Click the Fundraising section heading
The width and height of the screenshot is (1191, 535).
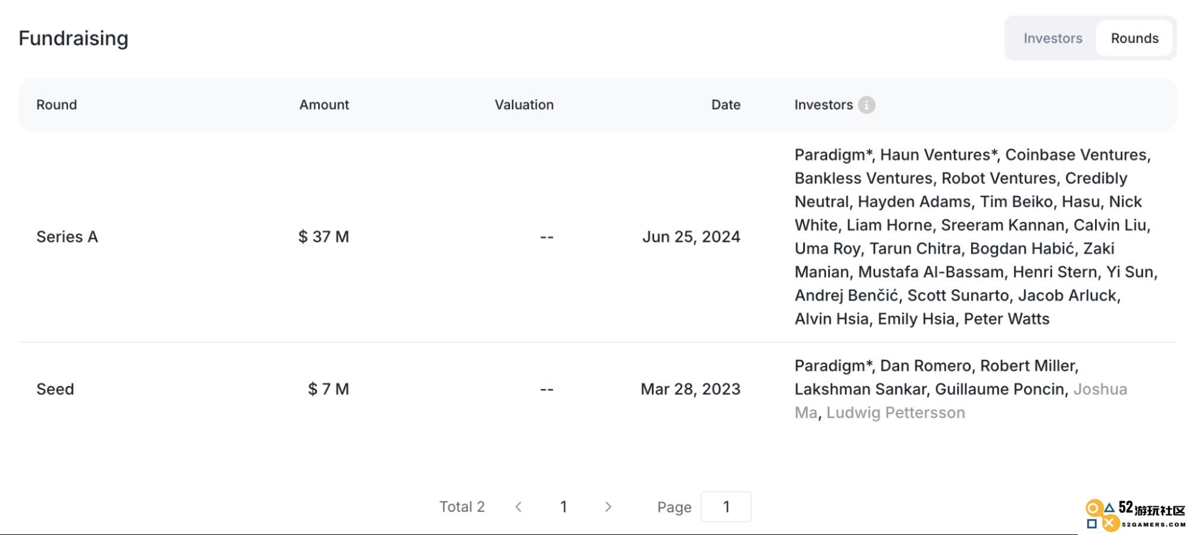pyautogui.click(x=73, y=39)
